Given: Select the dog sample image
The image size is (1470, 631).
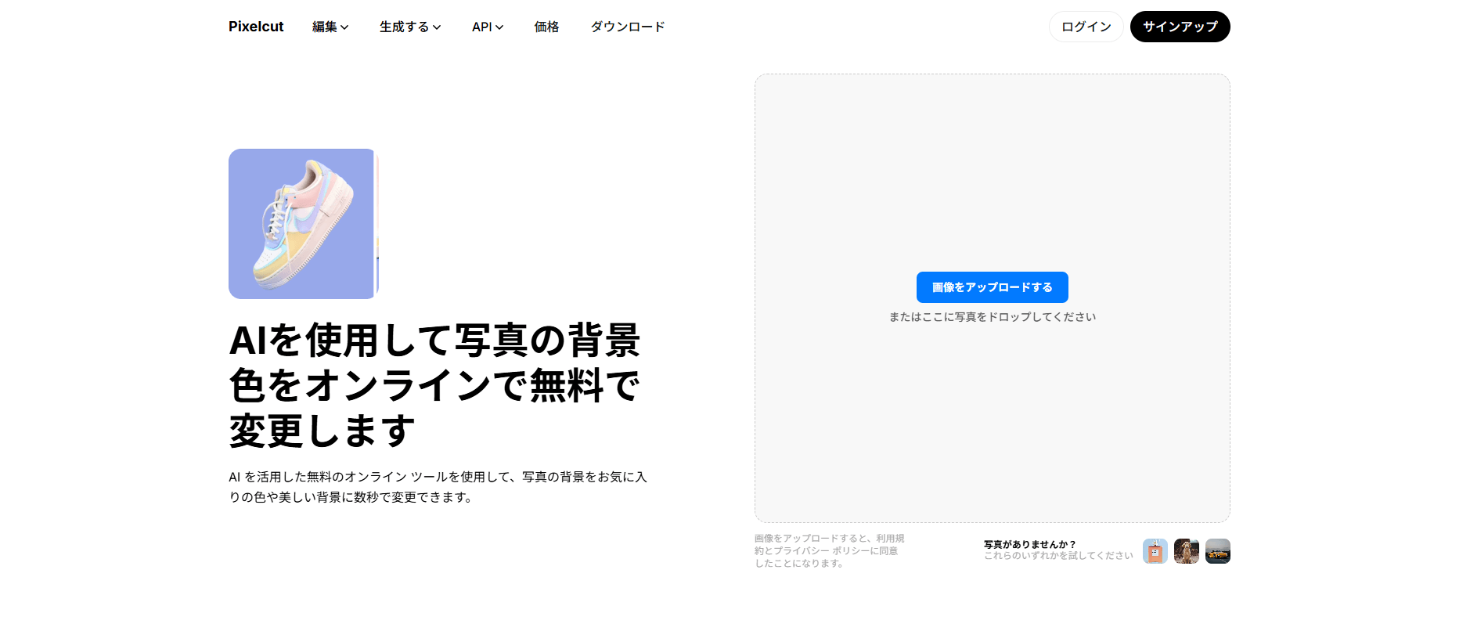Looking at the screenshot, I should tap(1187, 551).
